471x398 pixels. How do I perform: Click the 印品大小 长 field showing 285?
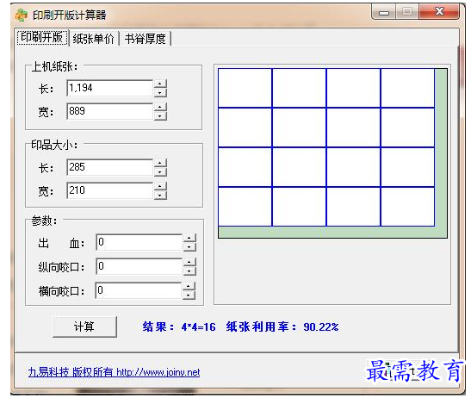tap(109, 167)
